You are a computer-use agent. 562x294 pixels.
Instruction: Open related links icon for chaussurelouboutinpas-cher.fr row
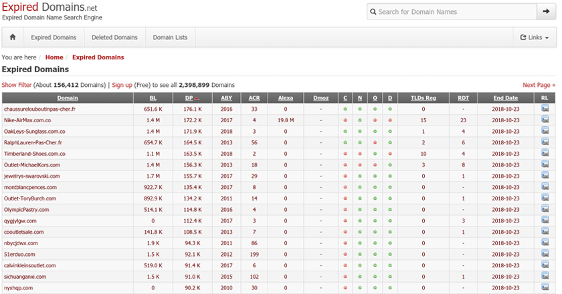(545, 108)
